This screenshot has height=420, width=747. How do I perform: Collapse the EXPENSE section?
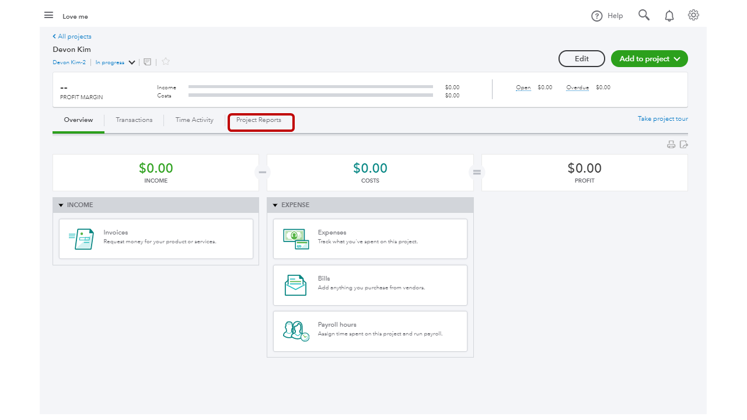click(275, 205)
